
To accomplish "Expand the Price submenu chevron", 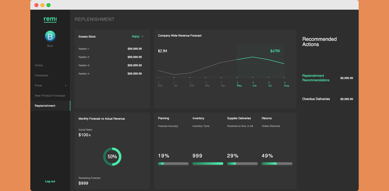I will point(66,86).
